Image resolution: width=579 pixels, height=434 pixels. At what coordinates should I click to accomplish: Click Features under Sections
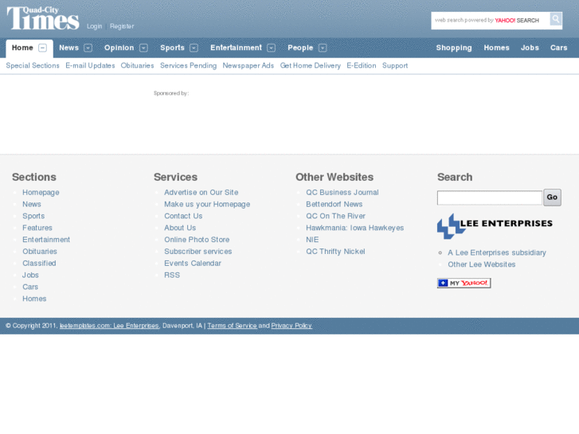(x=37, y=228)
